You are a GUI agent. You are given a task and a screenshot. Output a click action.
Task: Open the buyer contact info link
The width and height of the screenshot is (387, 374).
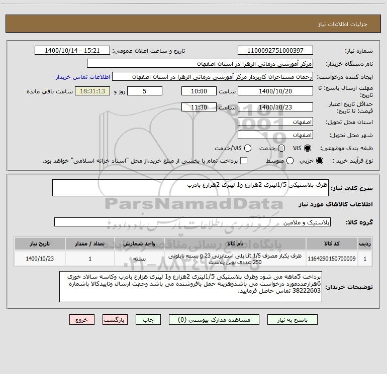pyautogui.click(x=83, y=77)
